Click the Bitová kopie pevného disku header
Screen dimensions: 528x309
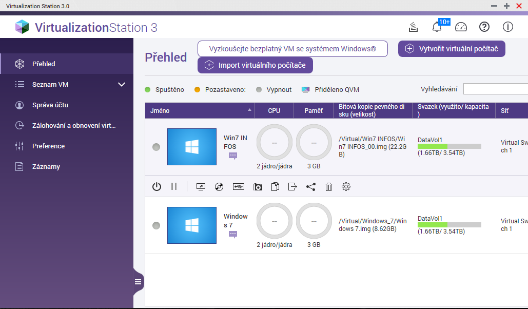tap(373, 110)
